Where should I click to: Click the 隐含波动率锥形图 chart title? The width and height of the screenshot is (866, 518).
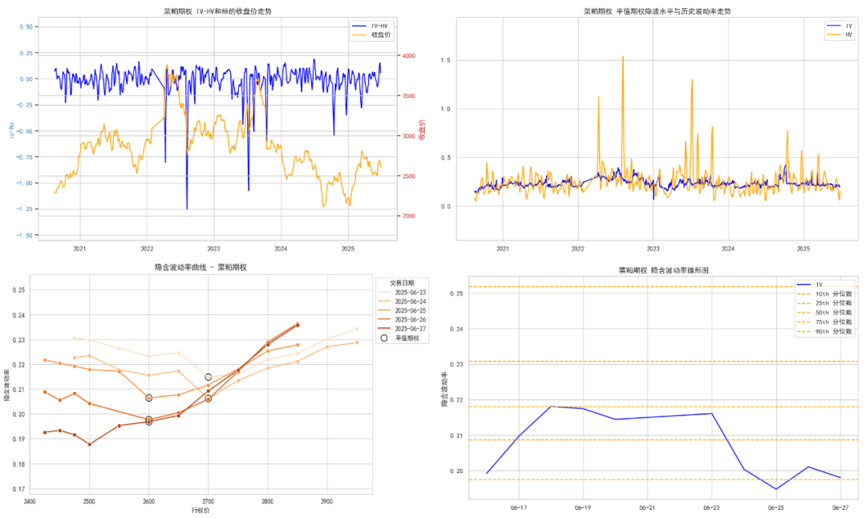tap(663, 270)
